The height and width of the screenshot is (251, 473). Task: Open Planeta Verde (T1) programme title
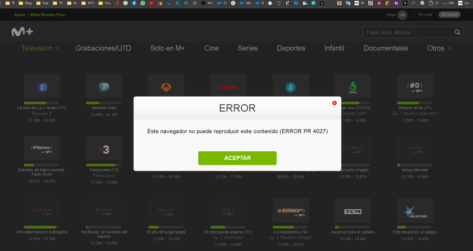pyautogui.click(x=415, y=108)
